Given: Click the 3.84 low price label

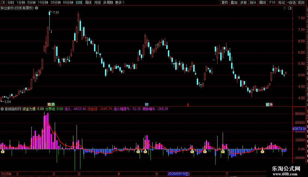Looking at the screenshot, I should 7,102.
